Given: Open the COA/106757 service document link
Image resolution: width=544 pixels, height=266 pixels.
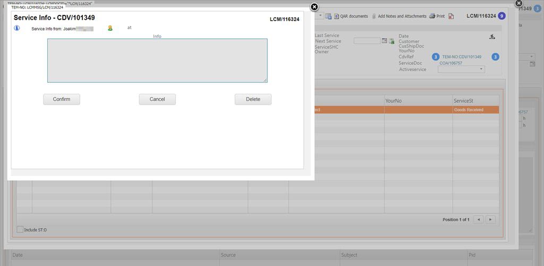Looking at the screenshot, I should pyautogui.click(x=450, y=63).
